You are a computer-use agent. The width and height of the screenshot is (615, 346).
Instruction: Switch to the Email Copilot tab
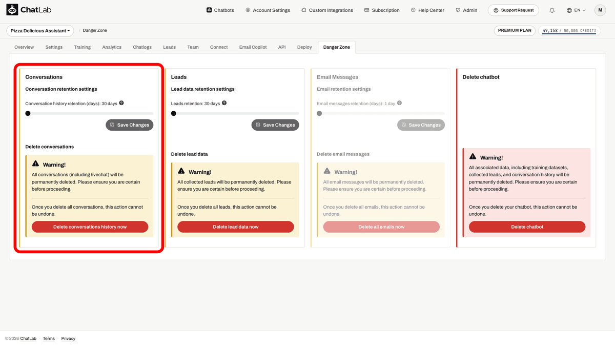pyautogui.click(x=253, y=47)
